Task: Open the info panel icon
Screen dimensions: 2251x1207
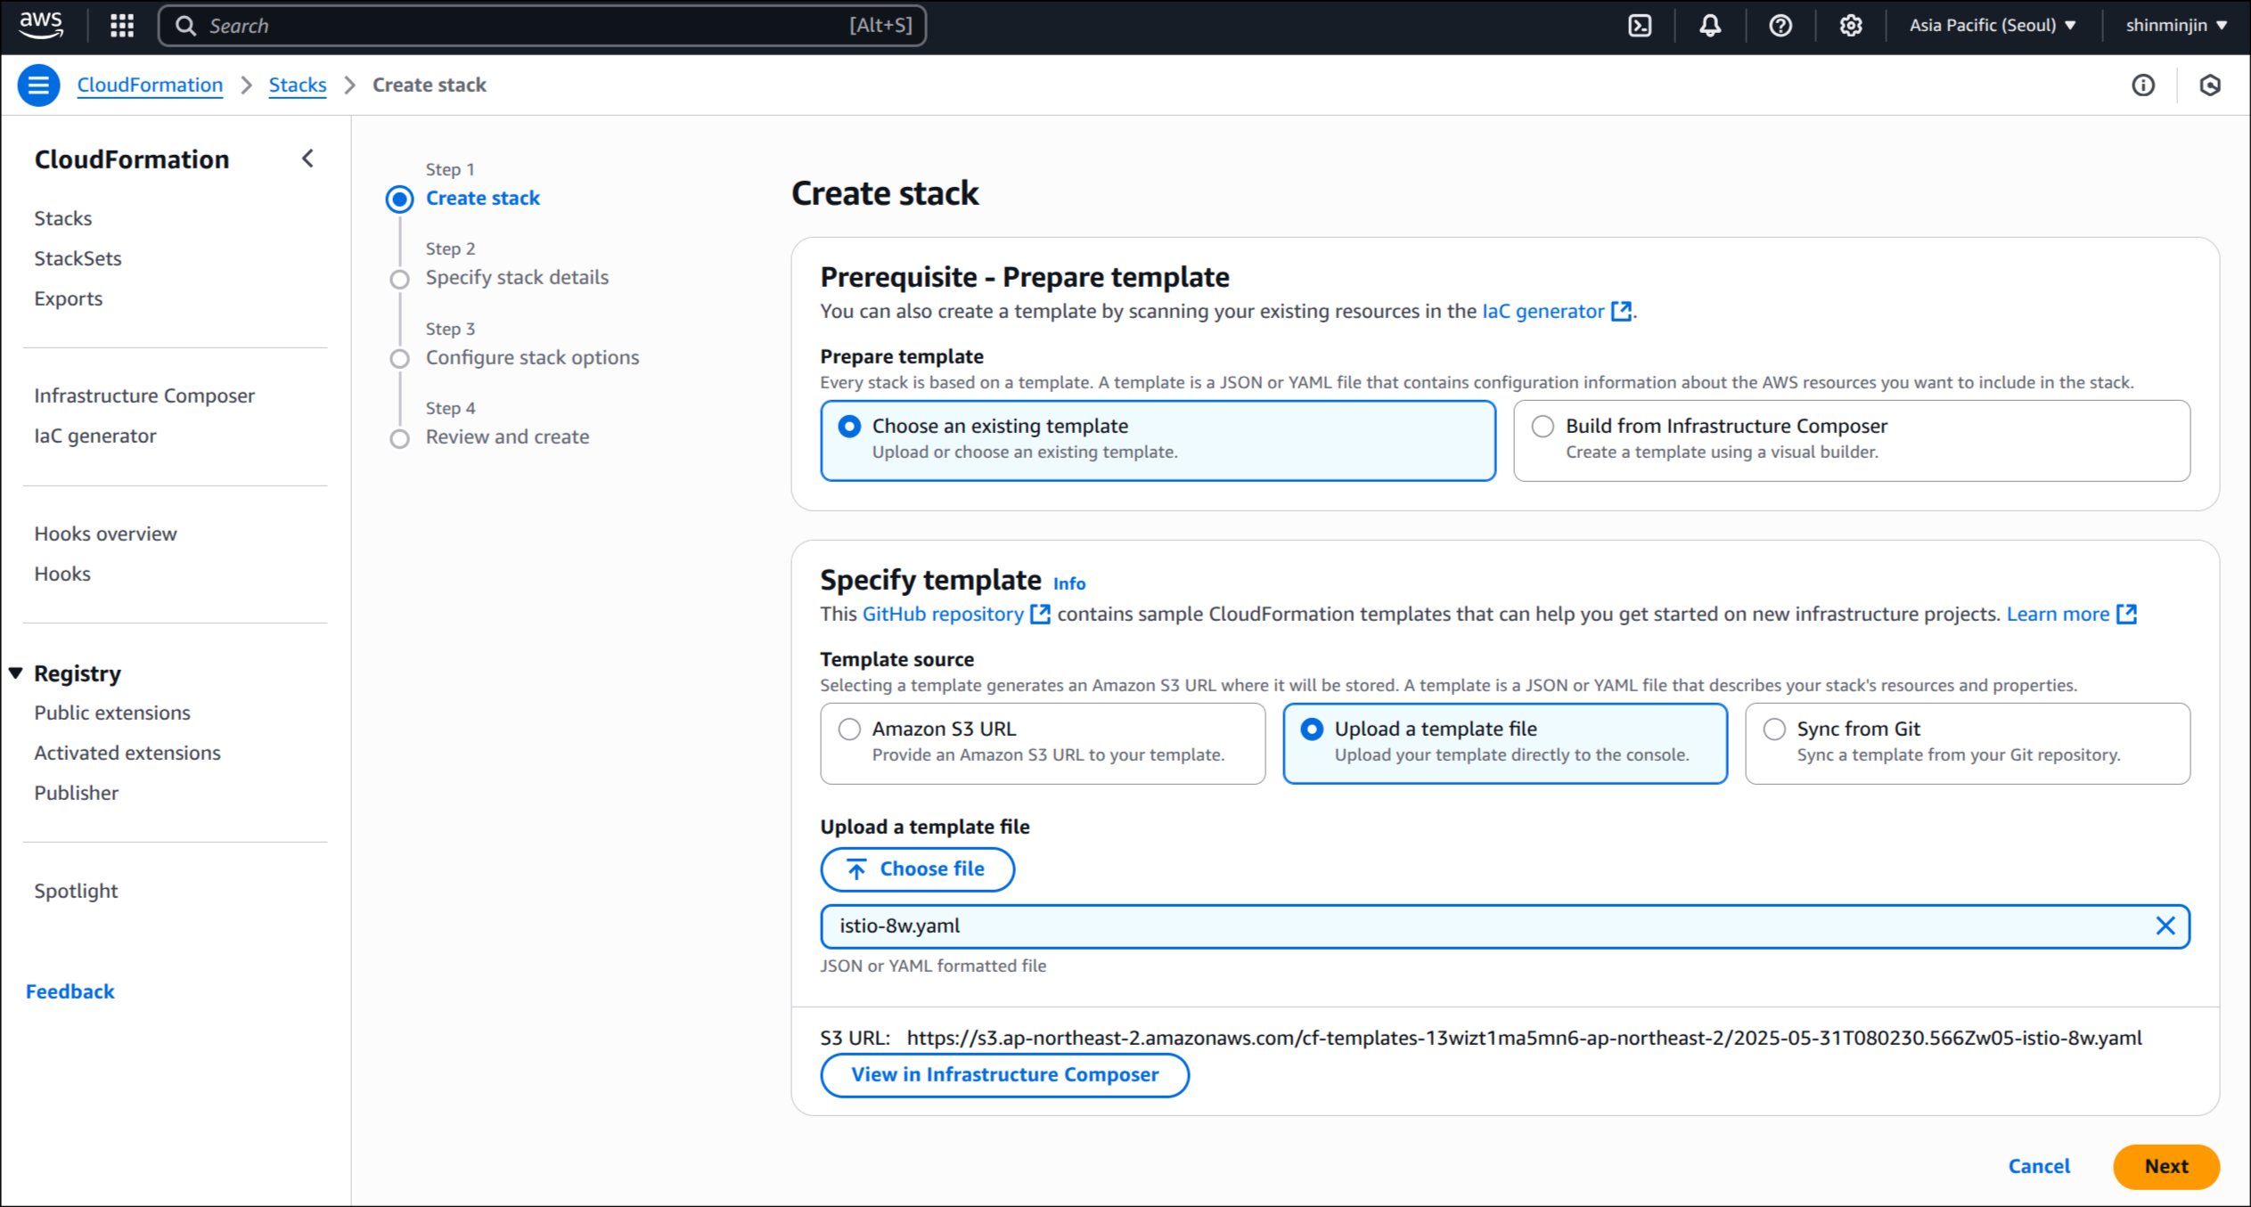Action: pyautogui.click(x=2143, y=85)
